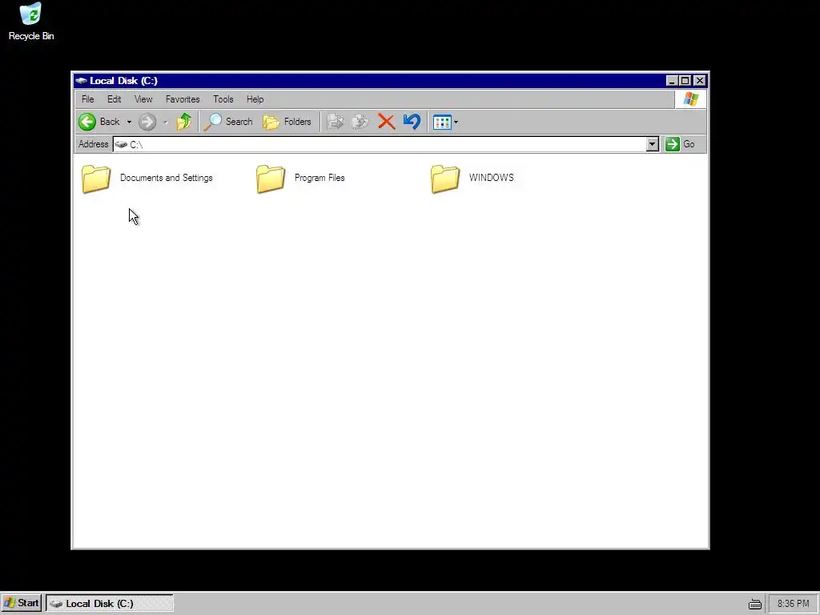Click the Views icon button
This screenshot has height=615, width=820.
442,122
